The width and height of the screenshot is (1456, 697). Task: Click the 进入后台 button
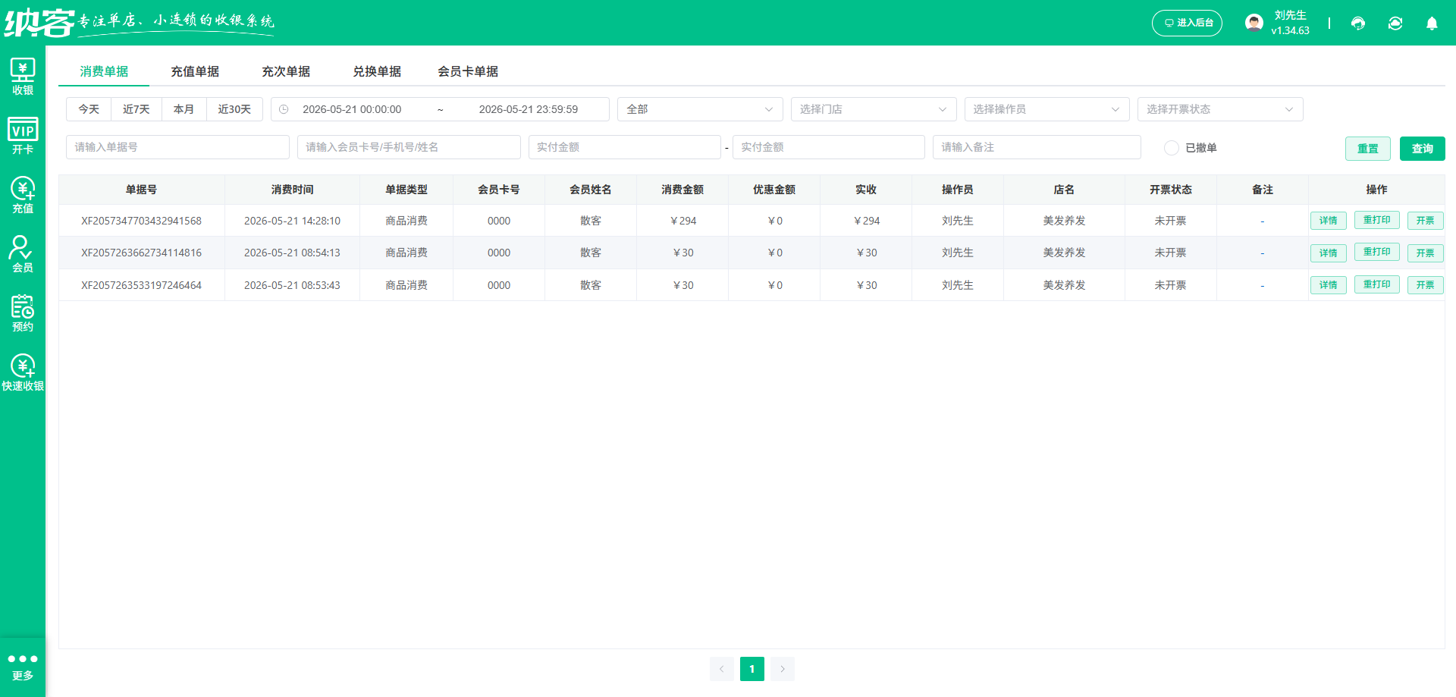coord(1187,23)
